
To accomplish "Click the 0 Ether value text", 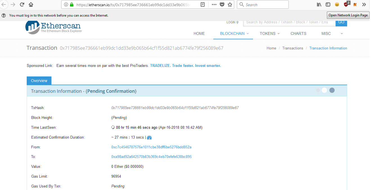I will [x=127, y=167].
